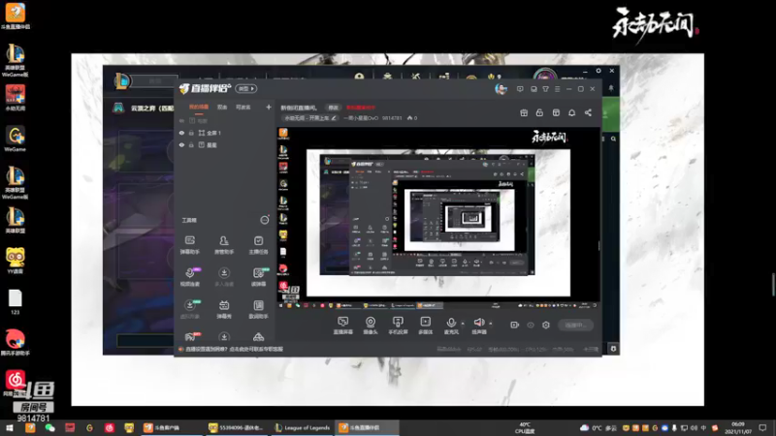Open the mail icon in the streaming app's title bar
The width and height of the screenshot is (776, 436).
[533, 89]
